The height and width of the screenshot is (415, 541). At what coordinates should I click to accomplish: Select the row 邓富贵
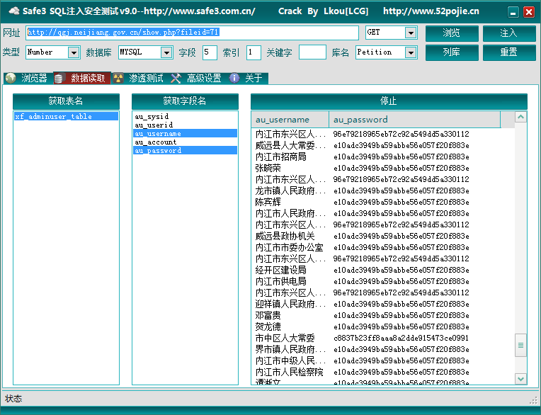coord(382,315)
